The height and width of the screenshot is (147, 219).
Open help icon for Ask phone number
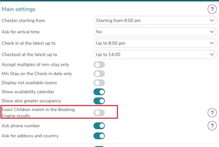[212, 126]
